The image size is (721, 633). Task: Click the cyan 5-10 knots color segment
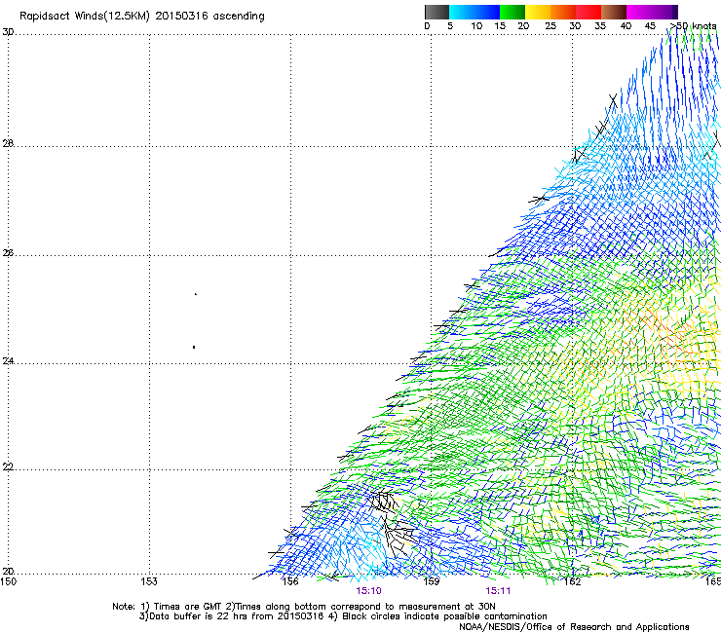click(462, 12)
